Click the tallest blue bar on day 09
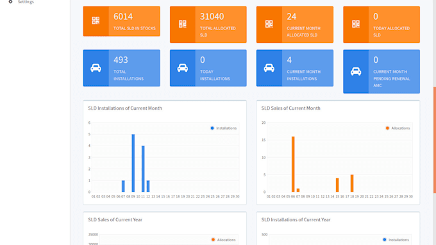 point(133,163)
